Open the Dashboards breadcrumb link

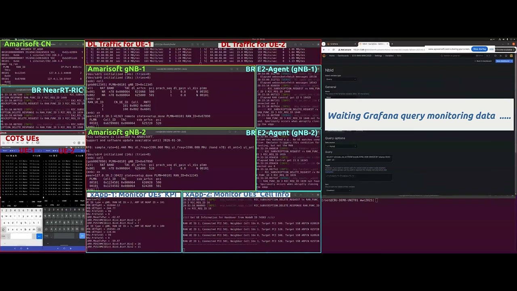click(x=343, y=56)
